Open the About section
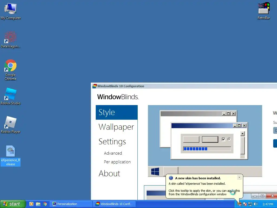The image size is (277, 208). click(x=109, y=173)
